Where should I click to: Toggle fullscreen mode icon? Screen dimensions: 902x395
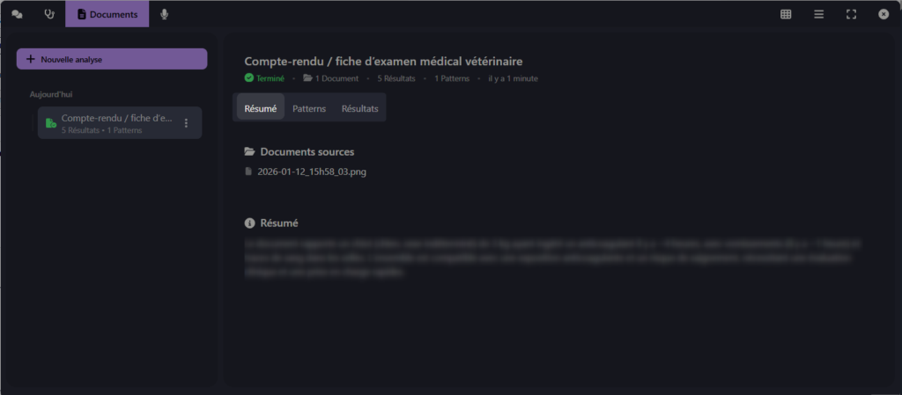click(851, 14)
